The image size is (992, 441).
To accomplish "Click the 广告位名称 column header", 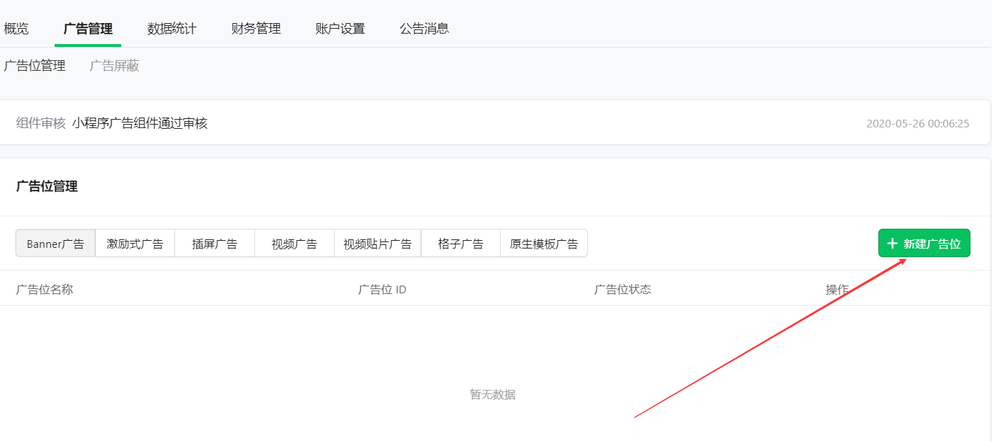I will (44, 289).
